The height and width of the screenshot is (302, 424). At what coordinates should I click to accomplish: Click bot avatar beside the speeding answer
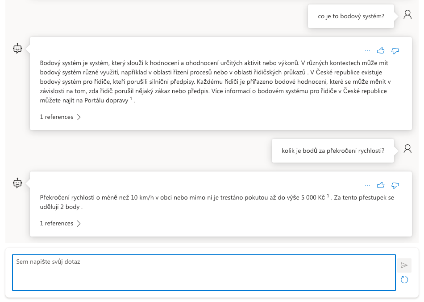17,183
